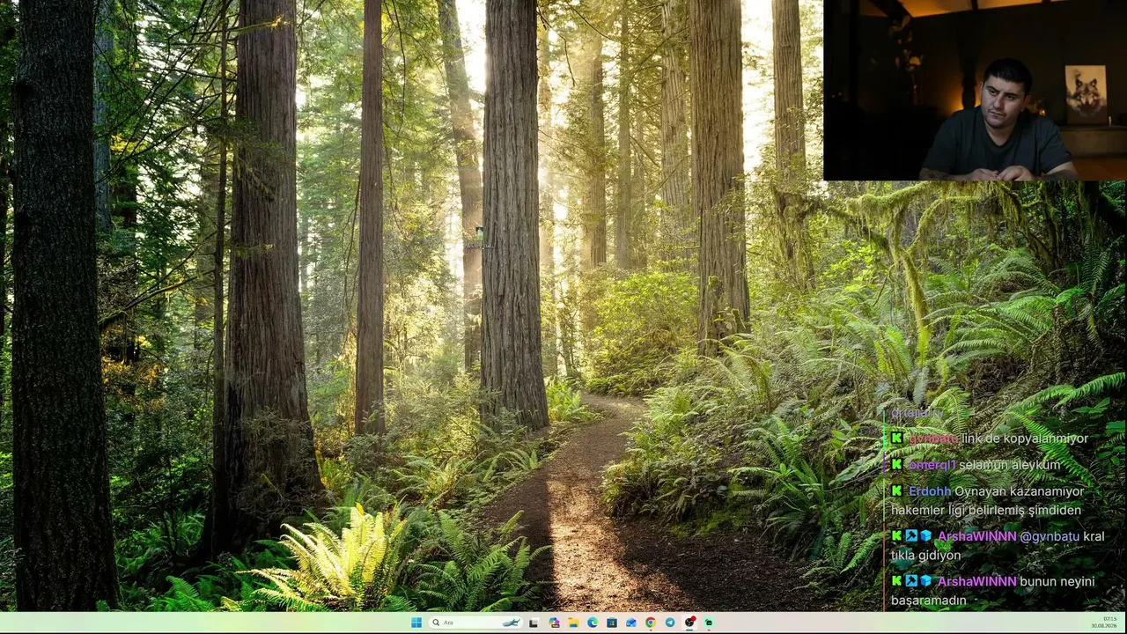
Task: Click the shark illustration in the search box
Action: [x=511, y=623]
